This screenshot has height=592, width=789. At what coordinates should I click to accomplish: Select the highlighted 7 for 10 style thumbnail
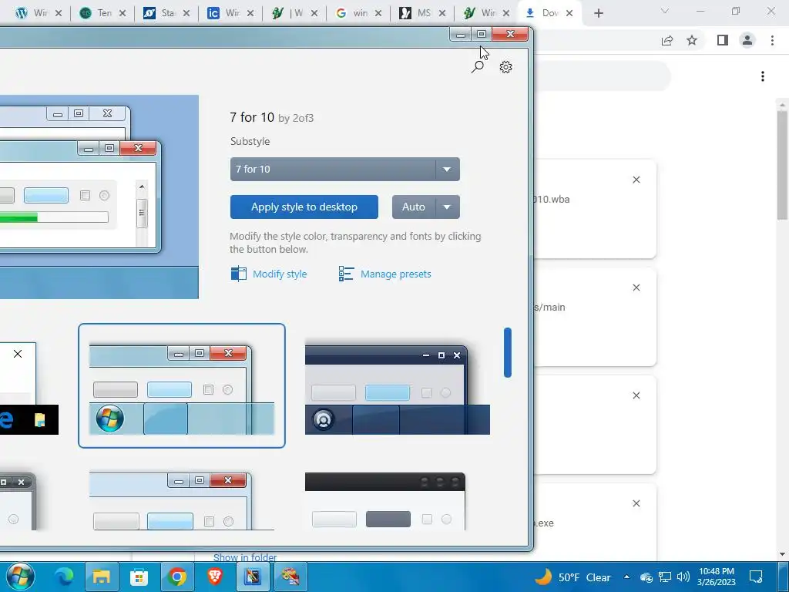coord(182,385)
